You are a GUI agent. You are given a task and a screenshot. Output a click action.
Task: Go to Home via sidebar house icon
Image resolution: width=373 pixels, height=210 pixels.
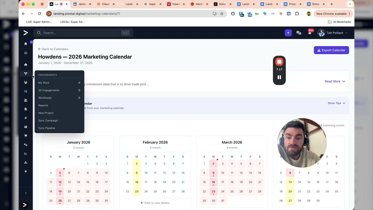(26, 65)
